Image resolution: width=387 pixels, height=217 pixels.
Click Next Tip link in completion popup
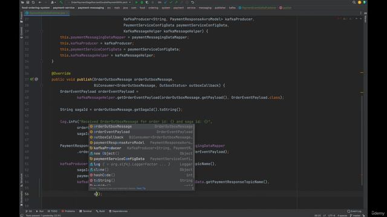(x=141, y=189)
